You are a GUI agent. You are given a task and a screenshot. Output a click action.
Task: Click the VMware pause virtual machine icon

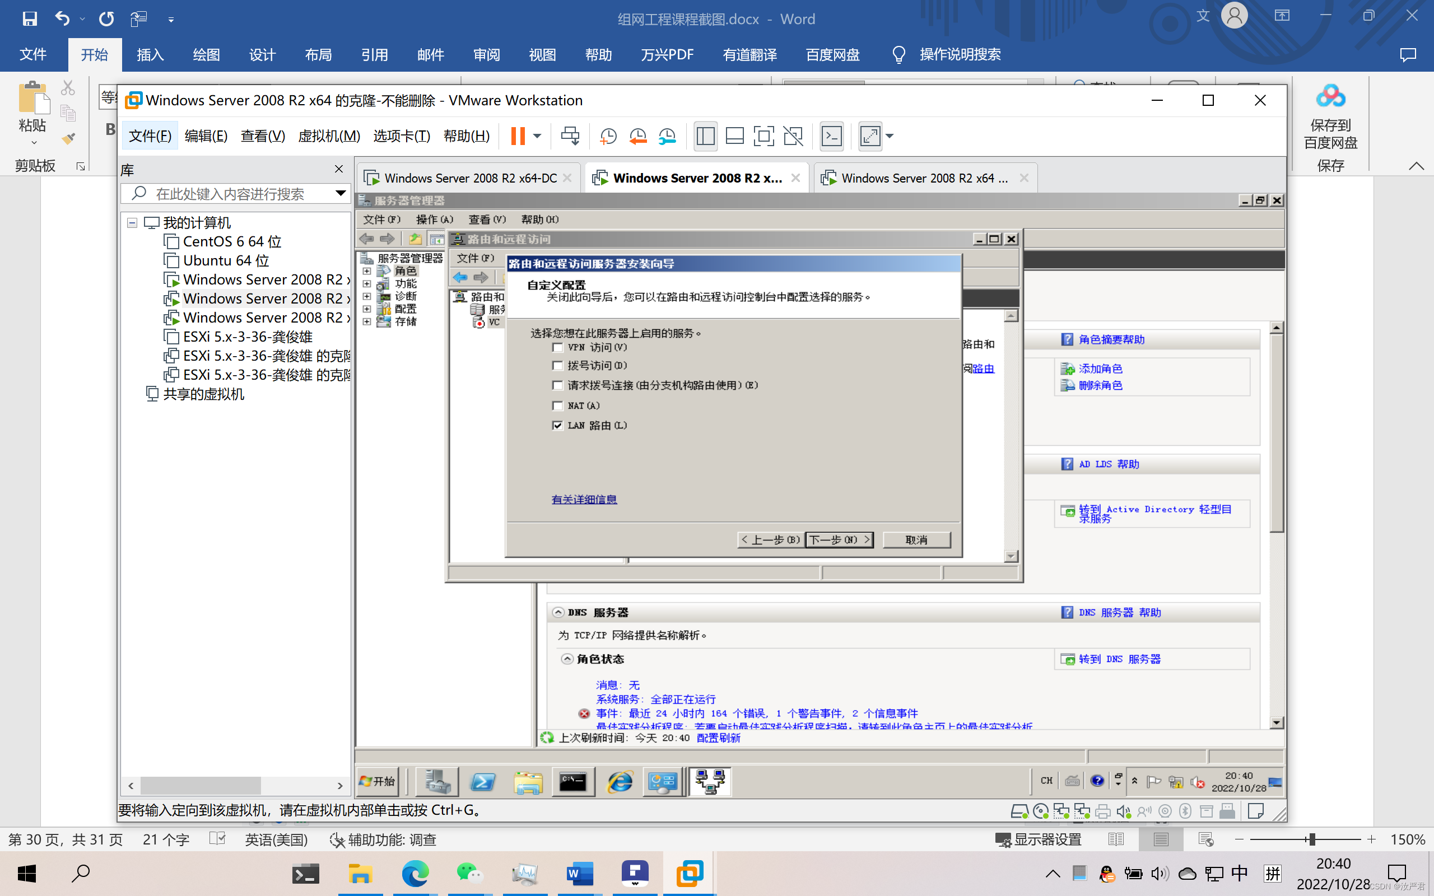pyautogui.click(x=518, y=136)
